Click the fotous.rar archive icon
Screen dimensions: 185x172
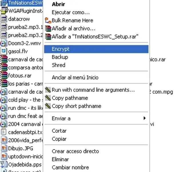click(x=4, y=75)
